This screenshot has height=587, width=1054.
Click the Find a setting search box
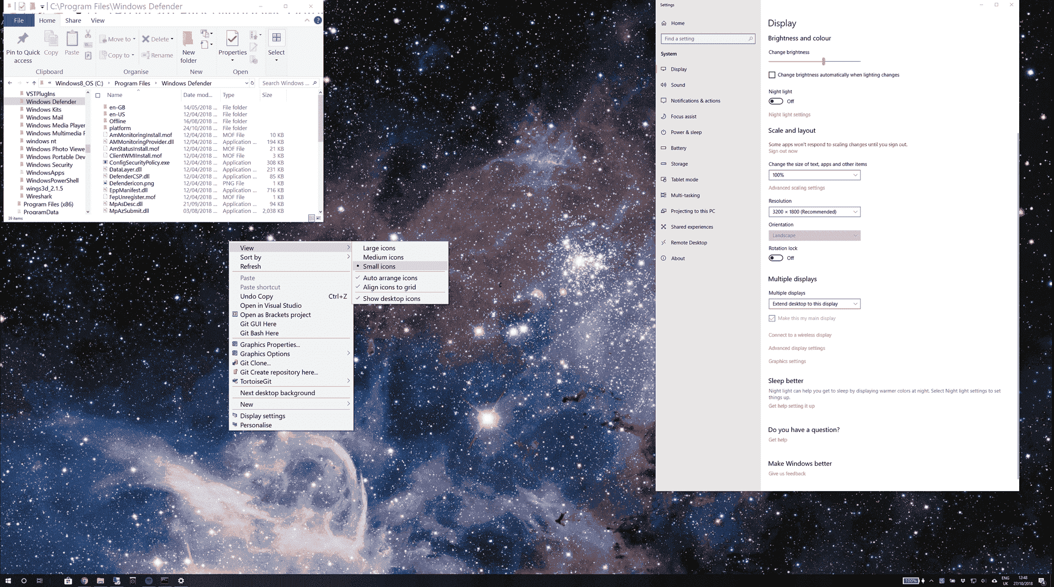pos(708,38)
